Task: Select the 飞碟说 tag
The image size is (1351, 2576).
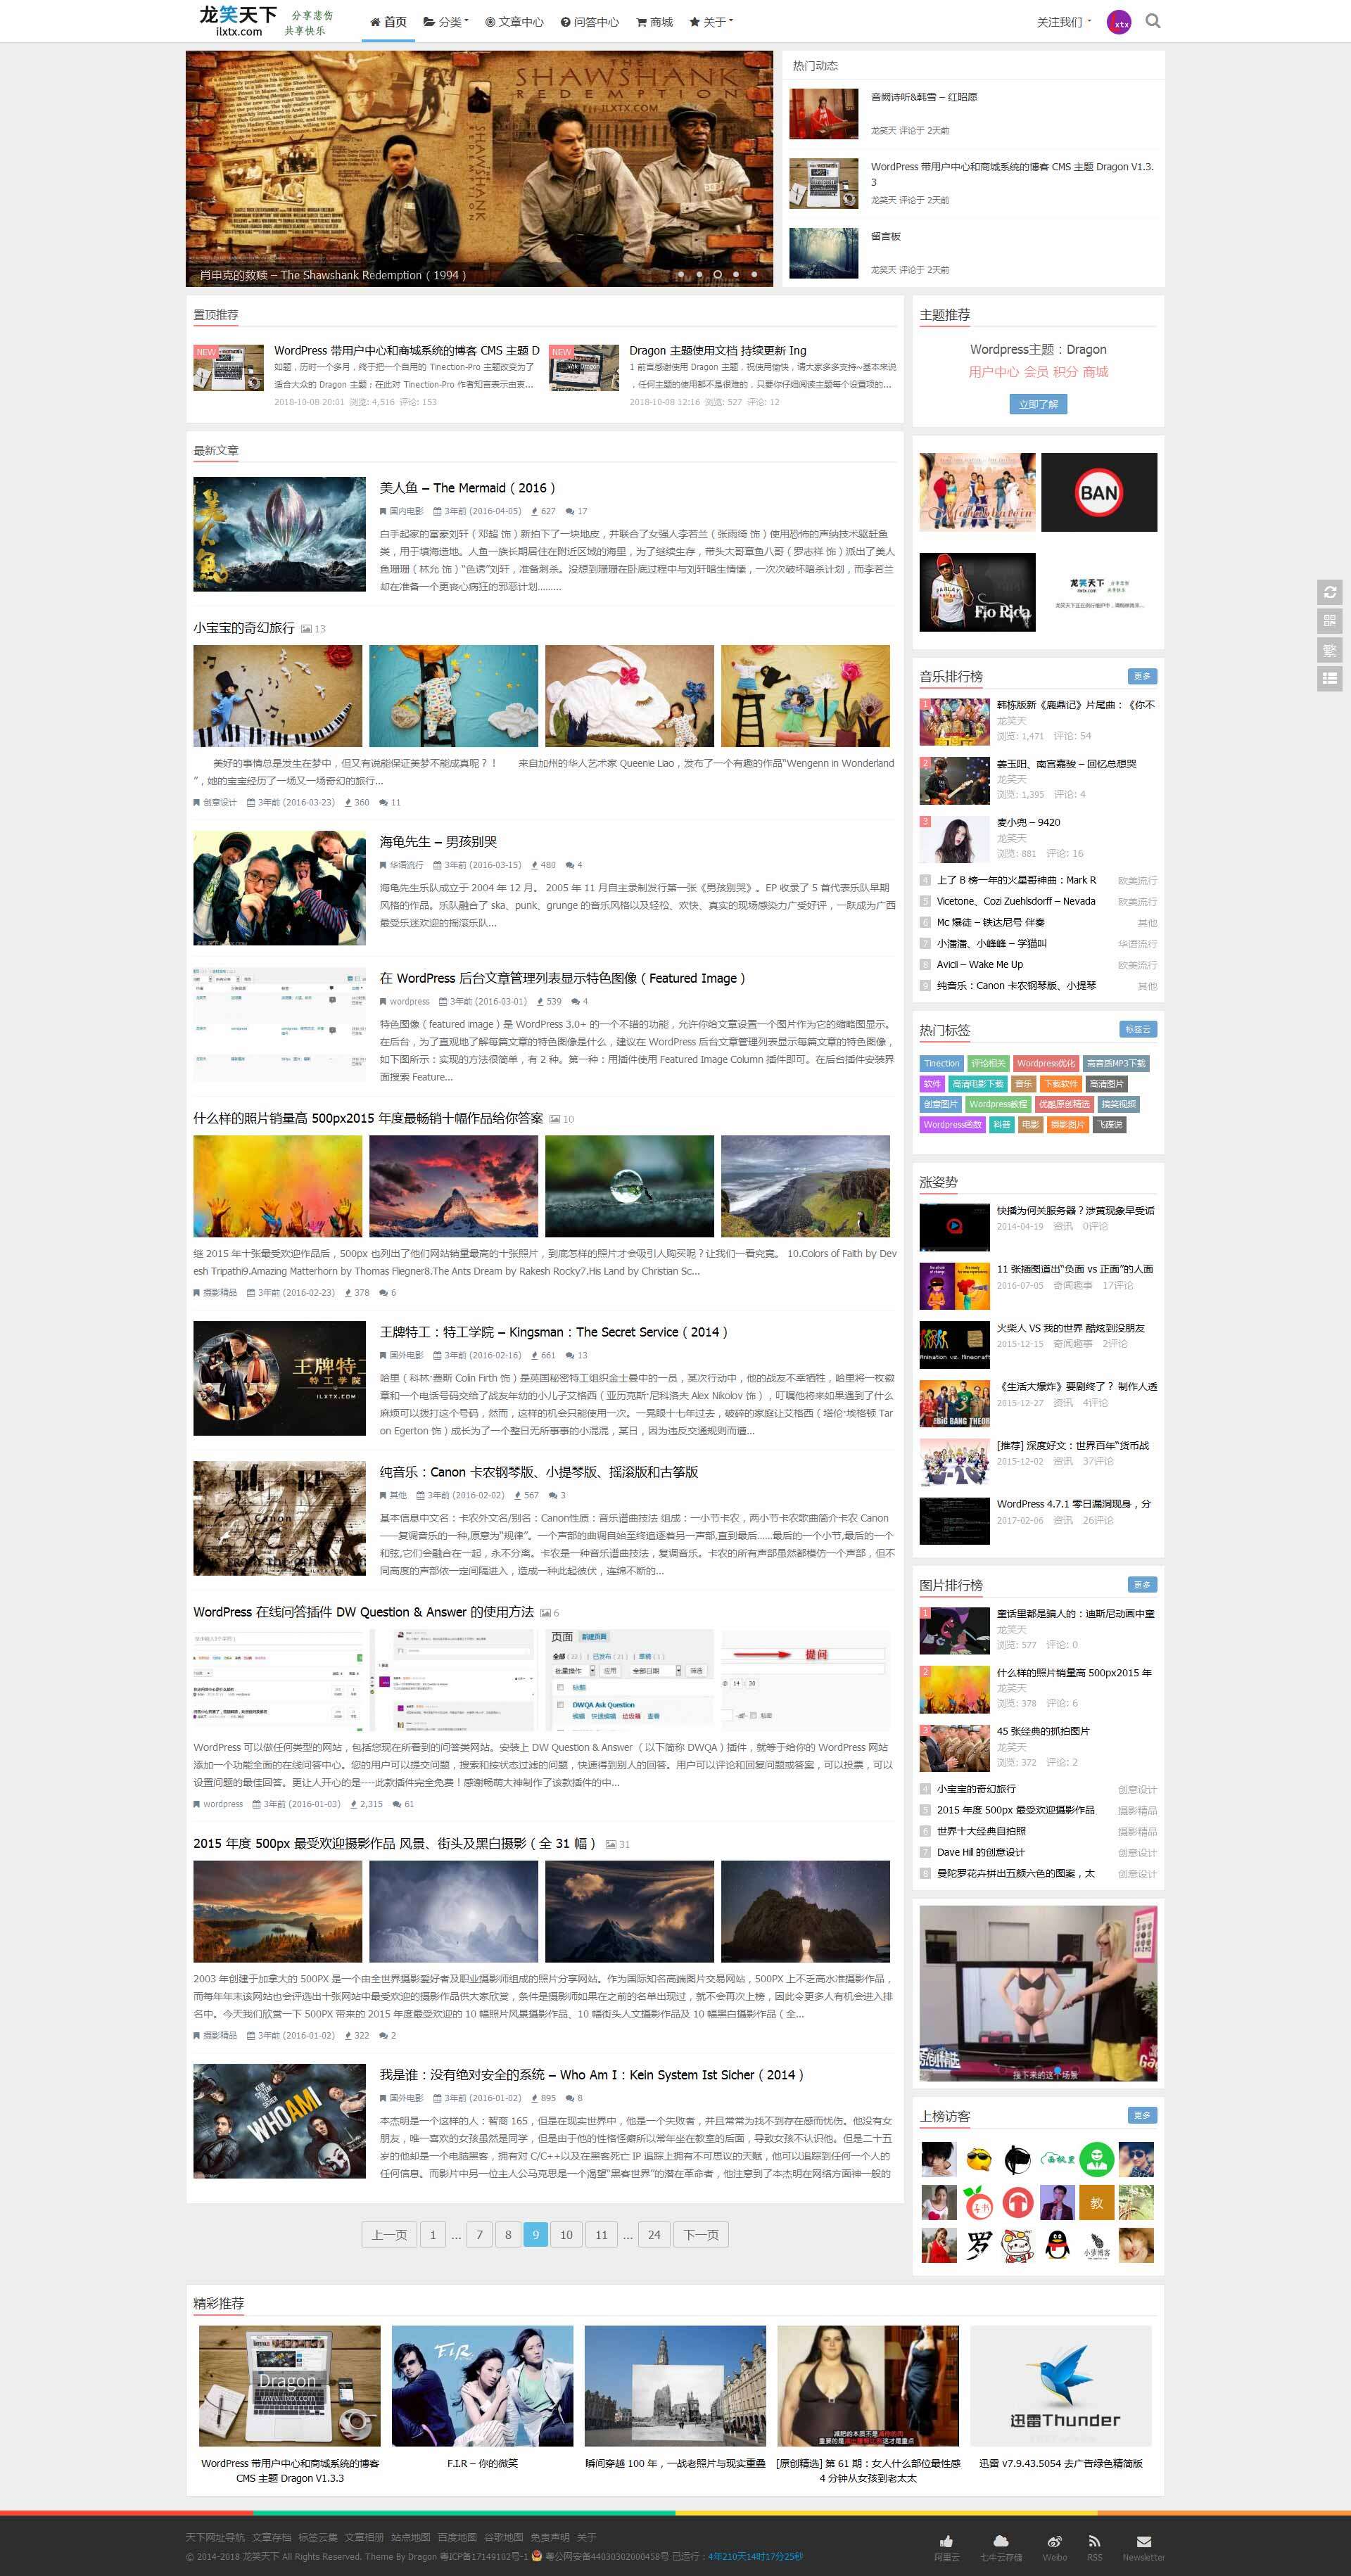Action: pyautogui.click(x=1109, y=1125)
